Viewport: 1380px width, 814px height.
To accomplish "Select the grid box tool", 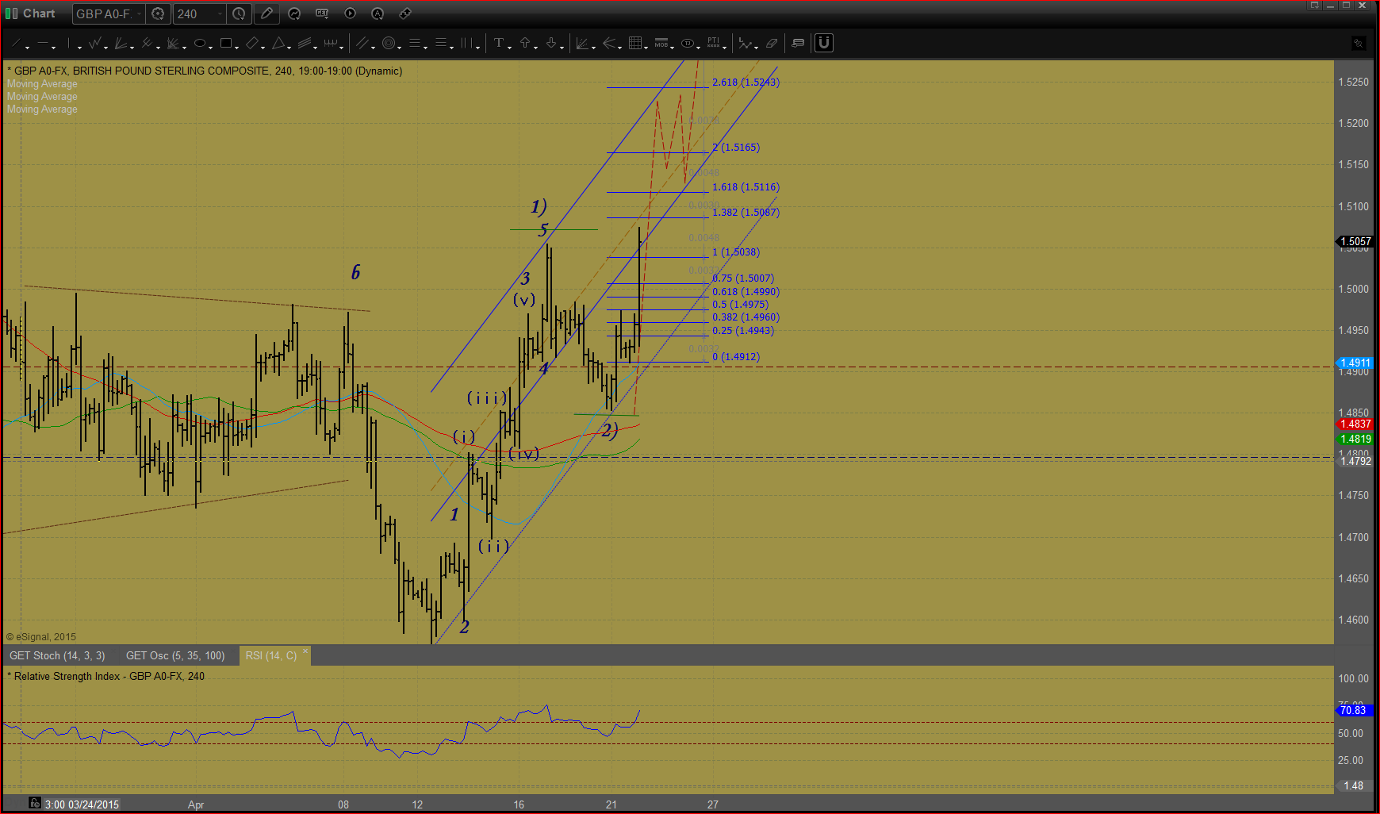I will click(x=634, y=43).
